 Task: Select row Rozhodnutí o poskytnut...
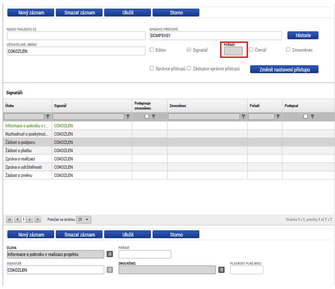pyautogui.click(x=169, y=134)
